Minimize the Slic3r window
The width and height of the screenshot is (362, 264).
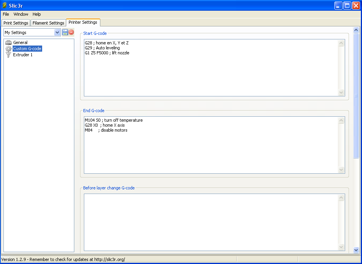pos(338,5)
